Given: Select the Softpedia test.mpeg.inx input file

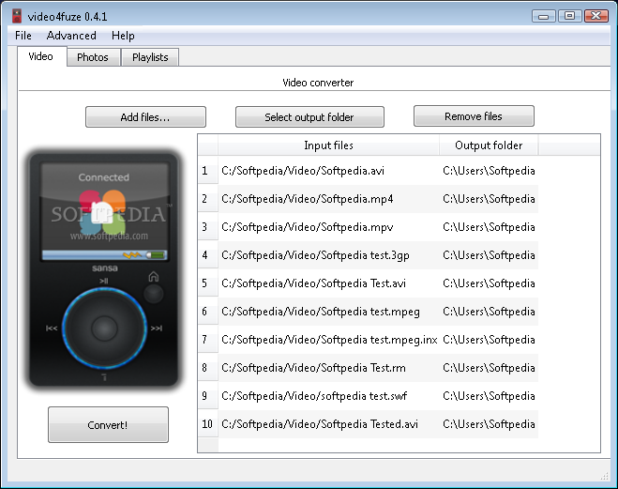Looking at the screenshot, I should click(x=329, y=340).
